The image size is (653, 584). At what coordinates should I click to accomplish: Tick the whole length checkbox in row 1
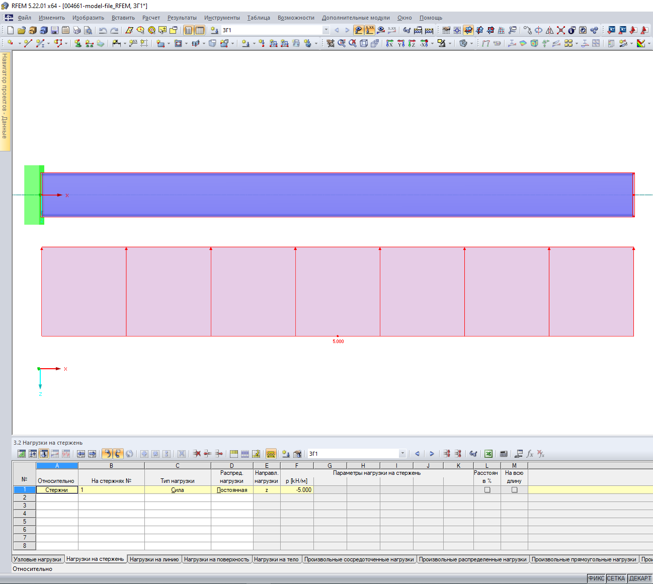514,489
